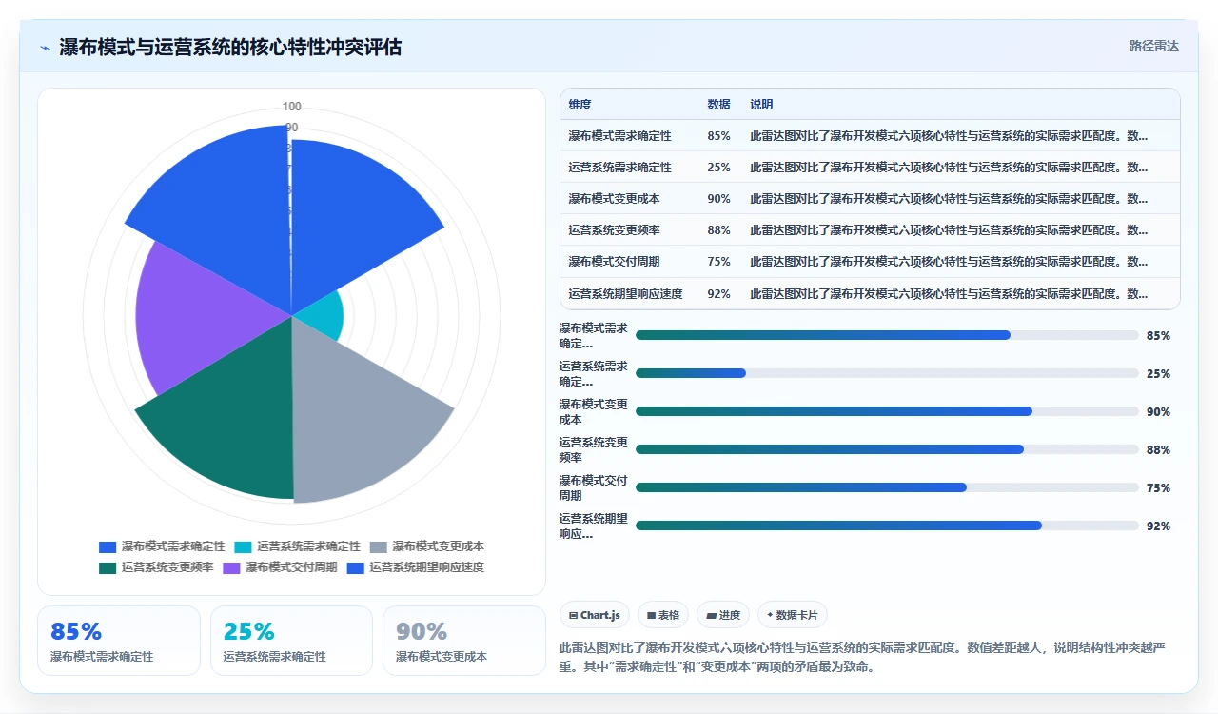Click the 瀑布模式与运营系统的核心特性冲突评估 title
This screenshot has height=714, width=1218.
click(230, 47)
